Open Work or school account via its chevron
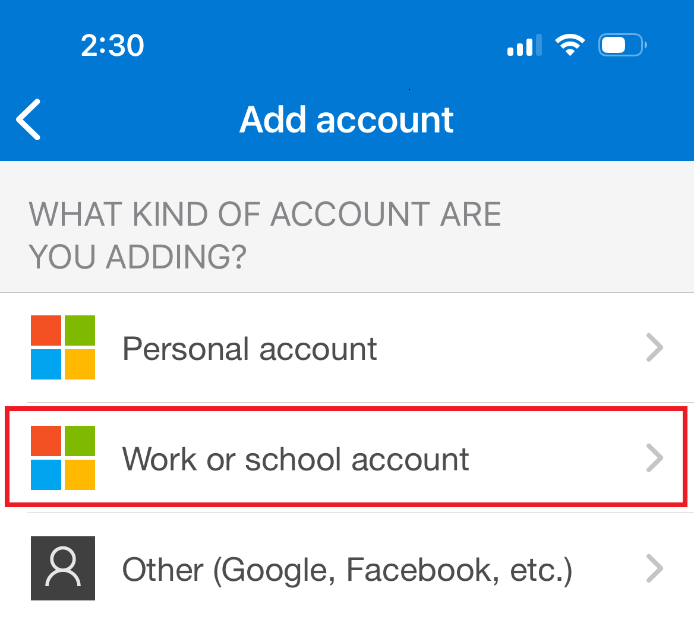This screenshot has height=623, width=694. pyautogui.click(x=654, y=458)
